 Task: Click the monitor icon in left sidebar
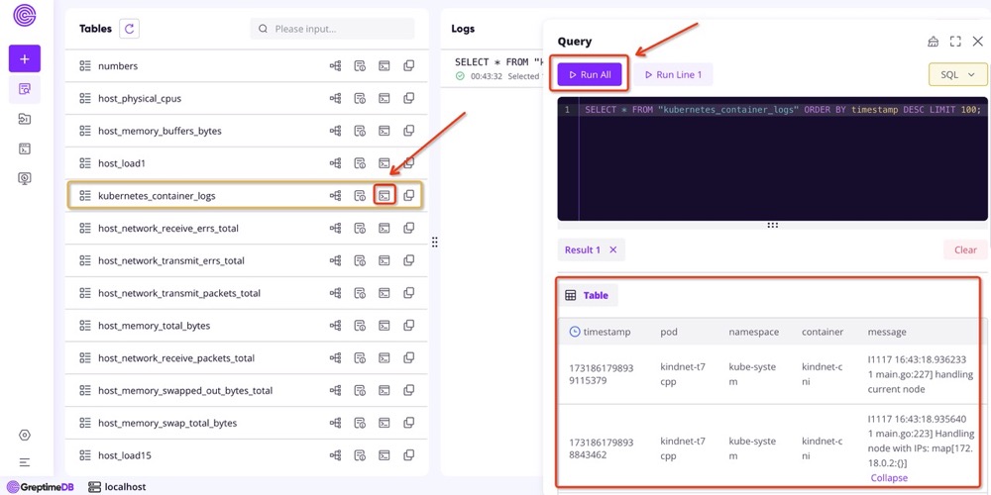pyautogui.click(x=25, y=179)
